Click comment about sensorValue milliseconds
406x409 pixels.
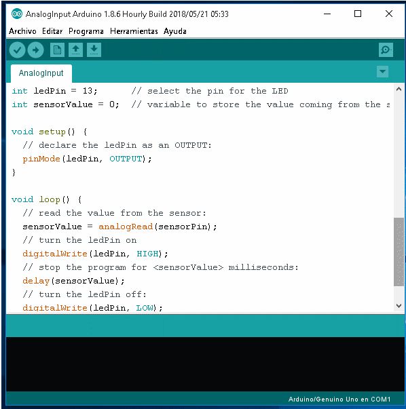point(160,267)
